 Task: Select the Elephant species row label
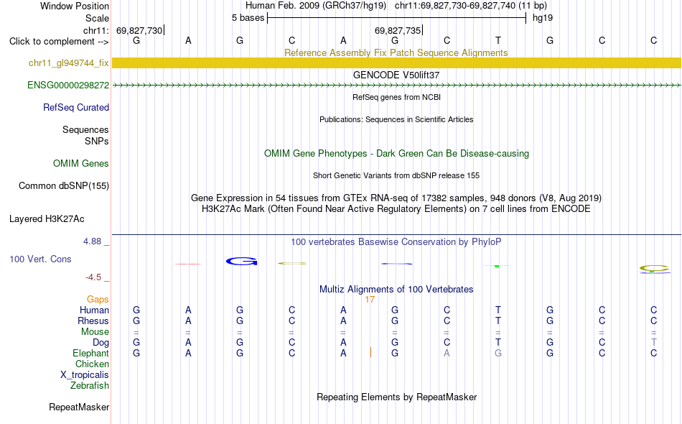pyautogui.click(x=91, y=353)
